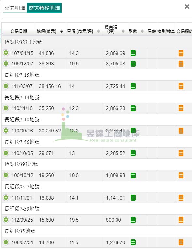
Task: Click the green land type icon for 110/11/16
Action: tap(133, 108)
